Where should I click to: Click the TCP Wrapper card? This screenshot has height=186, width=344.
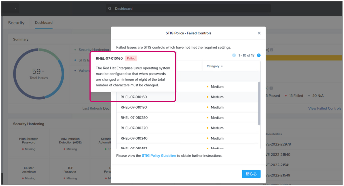[x=70, y=173]
